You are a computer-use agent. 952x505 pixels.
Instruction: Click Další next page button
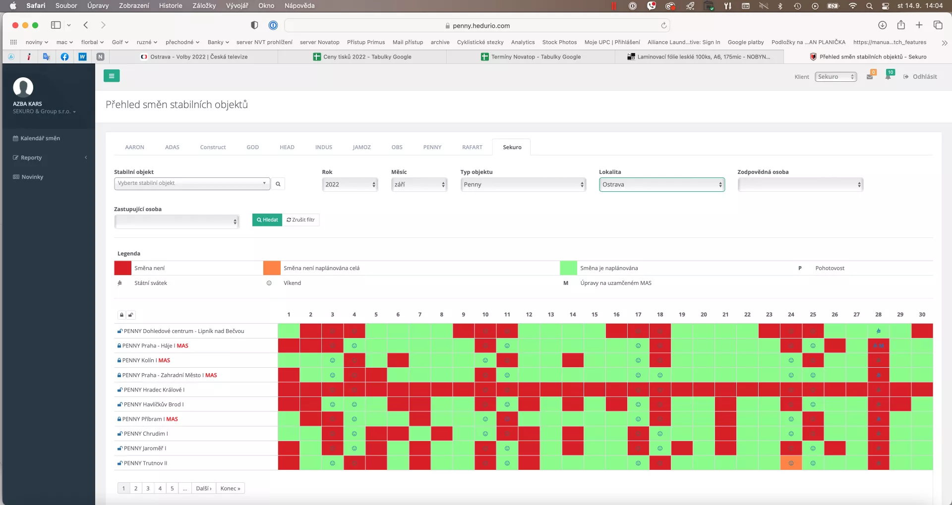coord(204,488)
